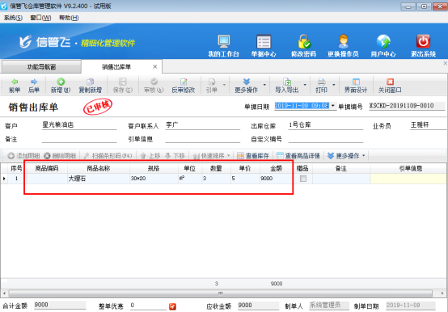Toggle the 赠品 checkbox in row one
448x312 pixels.
(303, 179)
